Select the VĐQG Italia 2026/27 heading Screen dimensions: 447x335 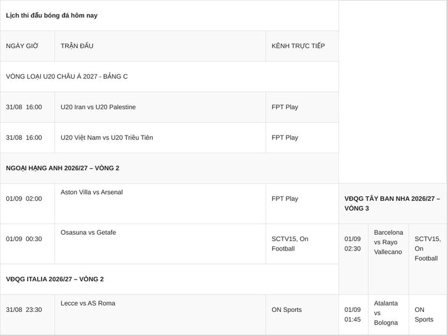pos(55,279)
